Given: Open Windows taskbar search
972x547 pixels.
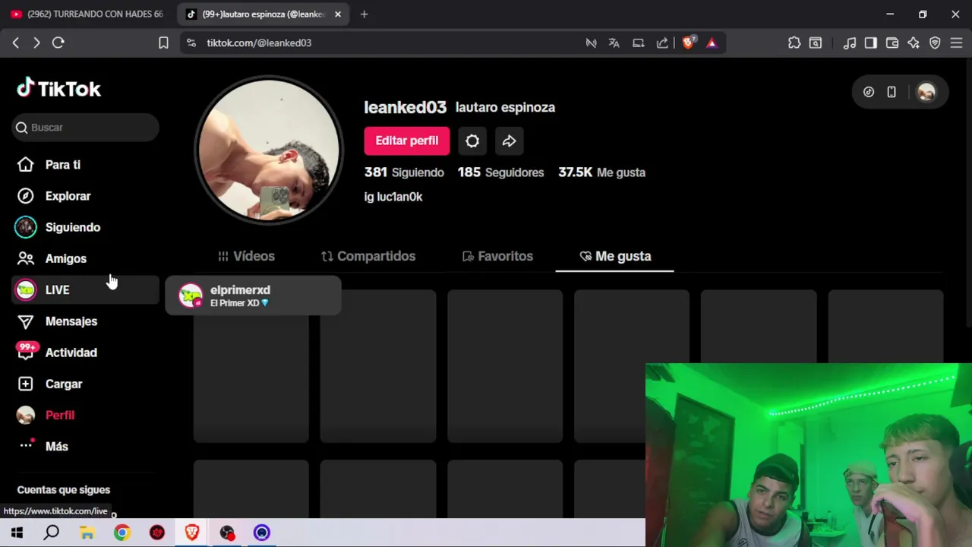Looking at the screenshot, I should pyautogui.click(x=52, y=533).
